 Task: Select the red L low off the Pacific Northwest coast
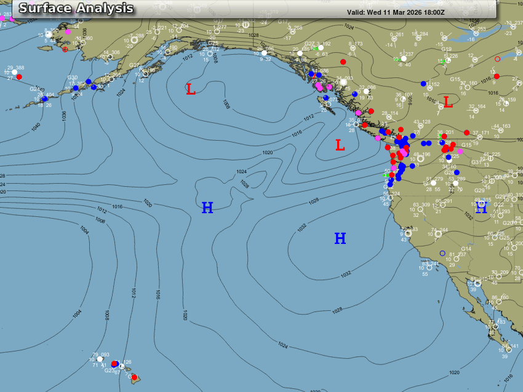pos(340,146)
